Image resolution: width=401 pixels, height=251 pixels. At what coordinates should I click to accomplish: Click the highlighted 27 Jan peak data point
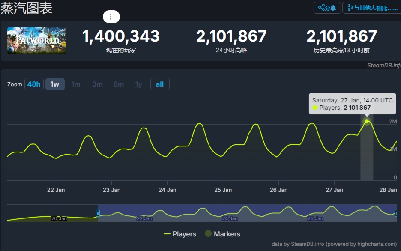point(367,121)
